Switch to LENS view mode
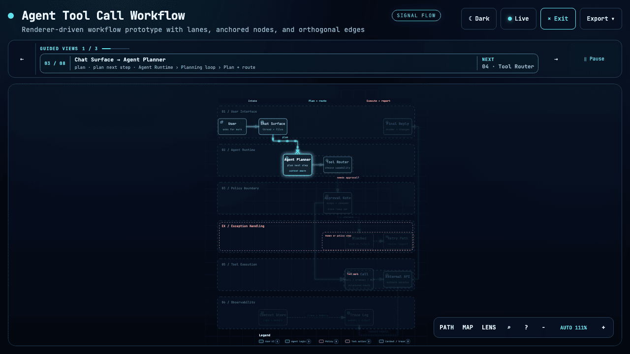Viewport: 630px width, 354px height. [x=489, y=327]
